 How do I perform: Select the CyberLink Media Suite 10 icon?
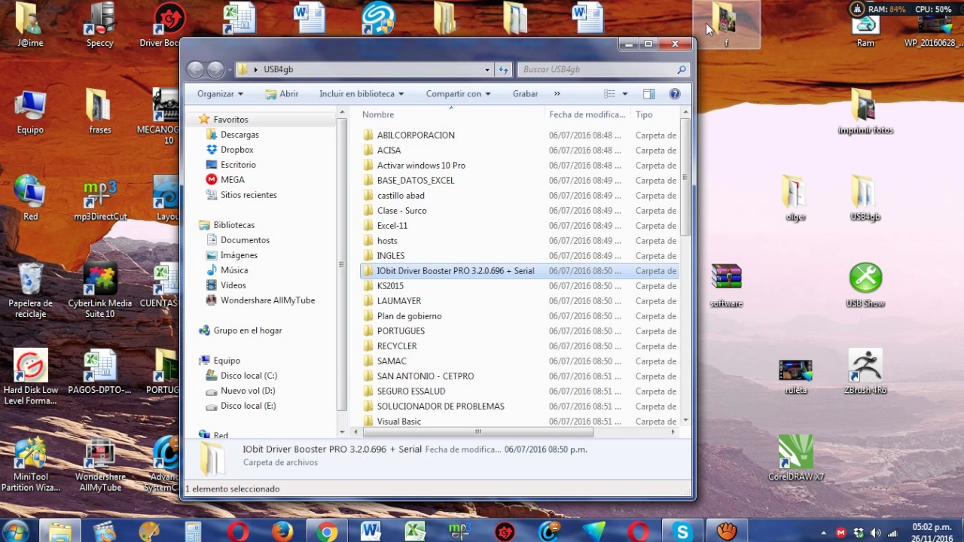pos(100,291)
